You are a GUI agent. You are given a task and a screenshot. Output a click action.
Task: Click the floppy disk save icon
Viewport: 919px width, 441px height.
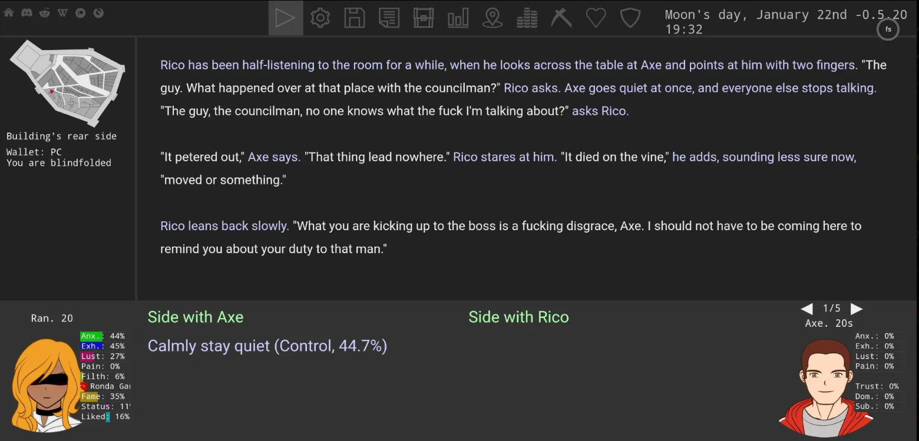pyautogui.click(x=354, y=18)
